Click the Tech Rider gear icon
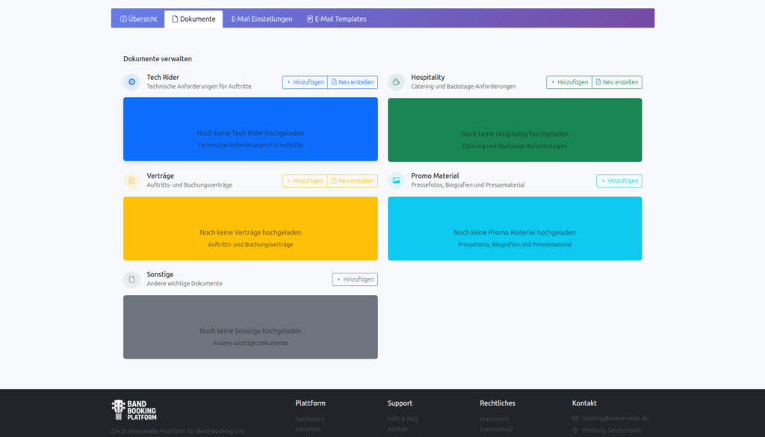 (131, 82)
